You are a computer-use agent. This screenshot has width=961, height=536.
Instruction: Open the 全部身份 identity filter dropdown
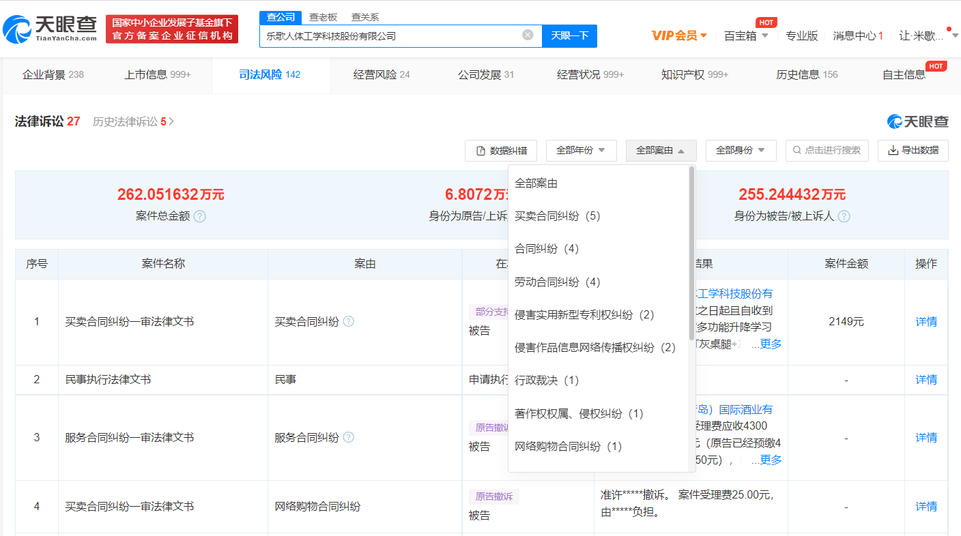(741, 151)
